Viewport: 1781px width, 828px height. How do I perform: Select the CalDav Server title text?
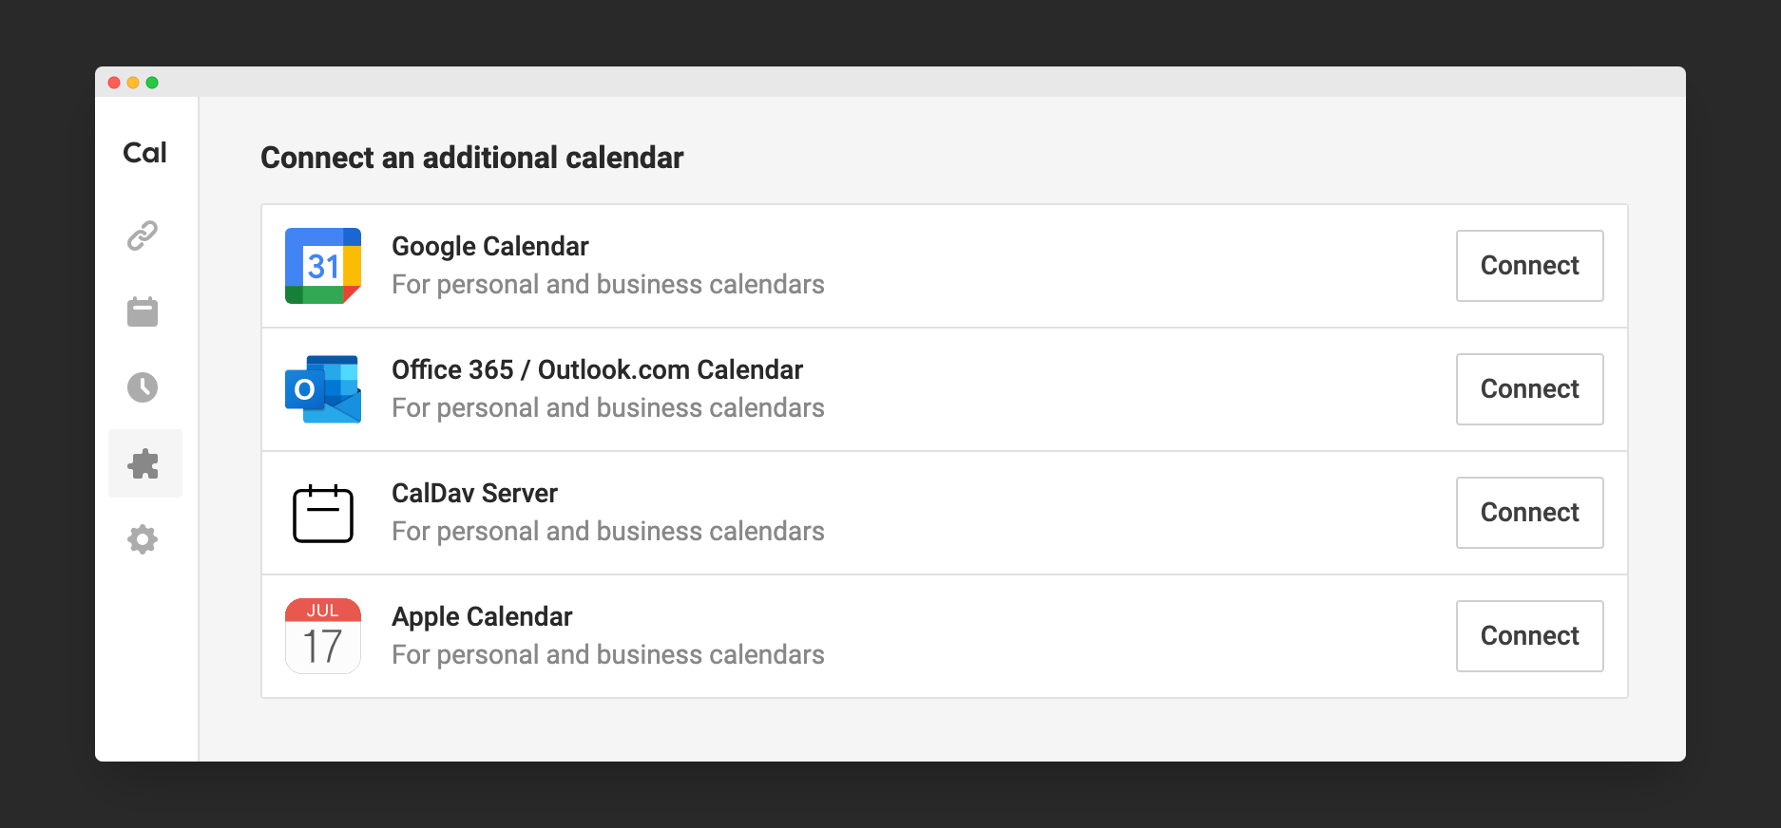[x=474, y=494]
